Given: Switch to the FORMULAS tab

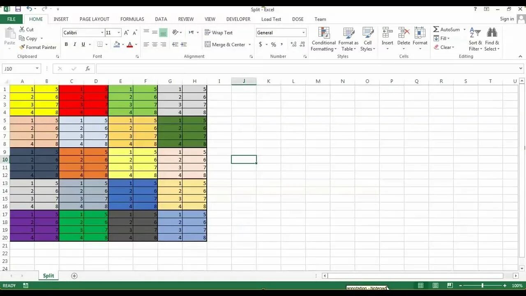Looking at the screenshot, I should pos(132,19).
